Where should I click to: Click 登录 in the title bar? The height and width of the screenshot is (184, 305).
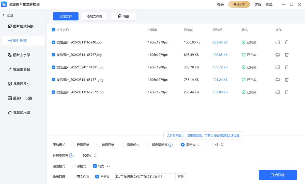click(221, 5)
